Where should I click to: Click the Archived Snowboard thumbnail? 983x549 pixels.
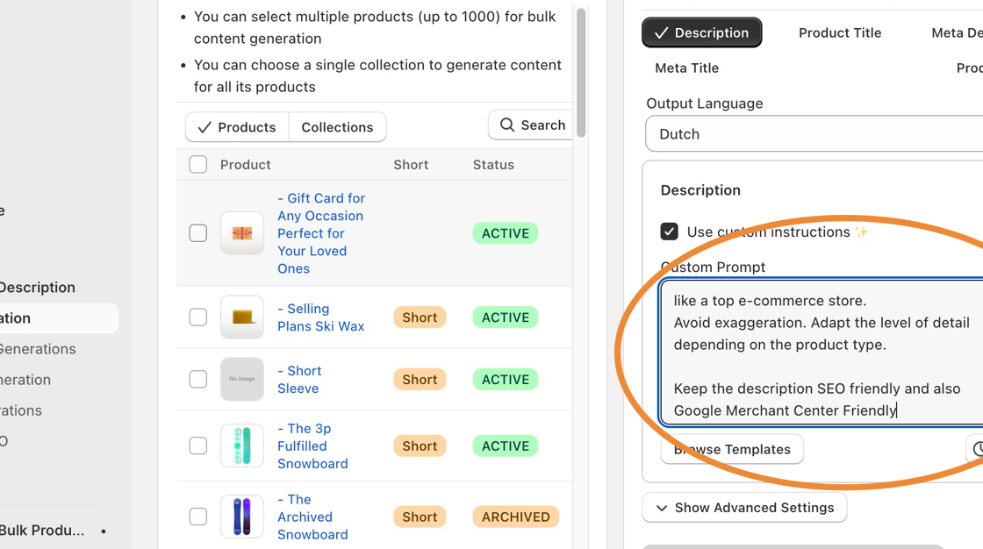(242, 517)
